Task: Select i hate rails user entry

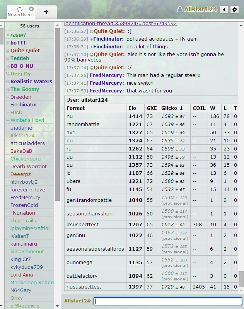Action: pyautogui.click(x=29, y=220)
